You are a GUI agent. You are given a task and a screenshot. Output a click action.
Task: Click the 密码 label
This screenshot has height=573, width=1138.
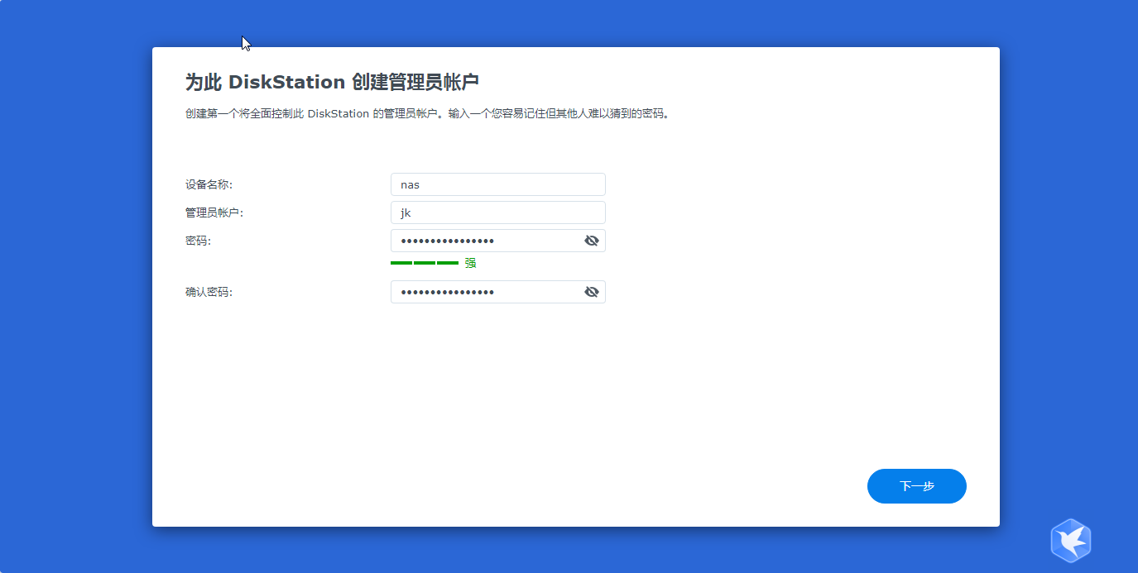(198, 241)
